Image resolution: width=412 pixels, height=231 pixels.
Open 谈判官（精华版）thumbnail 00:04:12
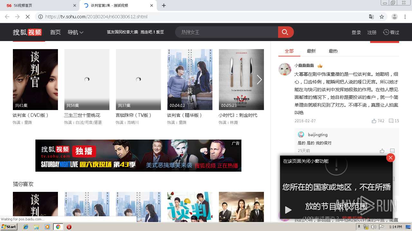coord(190,80)
